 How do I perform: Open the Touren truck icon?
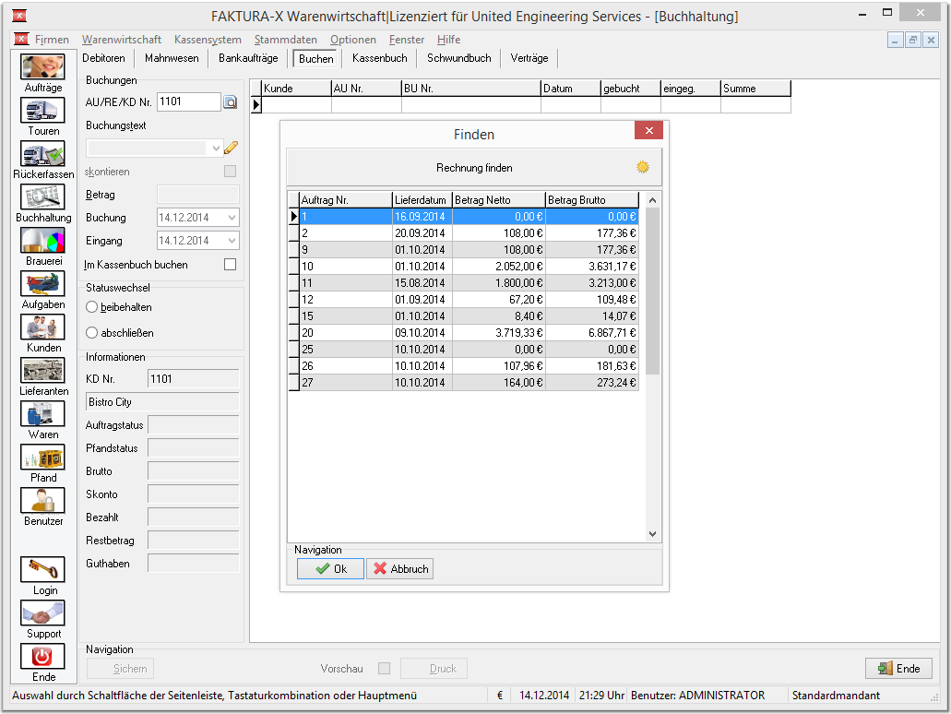tap(42, 111)
